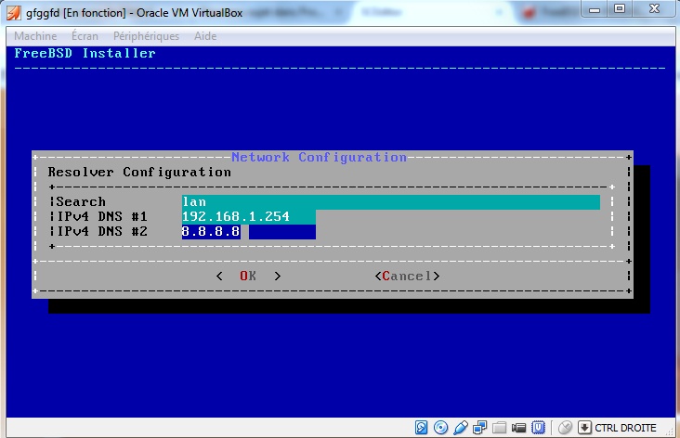This screenshot has height=438, width=680.
Task: Click the IPv4 DNS #1 label
Action: 102,216
